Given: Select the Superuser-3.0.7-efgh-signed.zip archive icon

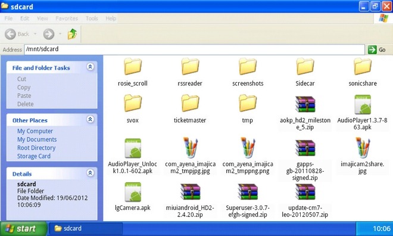Looking at the screenshot, I should [x=248, y=192].
